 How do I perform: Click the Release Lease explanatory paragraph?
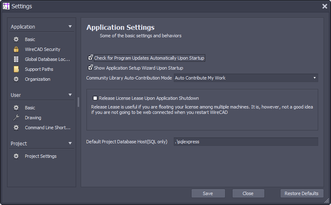[x=202, y=109]
